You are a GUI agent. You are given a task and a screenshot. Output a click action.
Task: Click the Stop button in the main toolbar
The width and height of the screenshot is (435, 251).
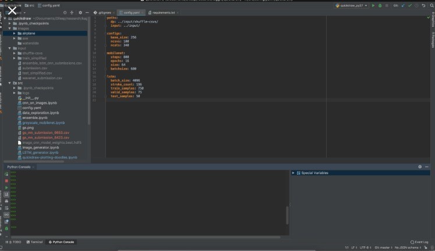point(387,6)
